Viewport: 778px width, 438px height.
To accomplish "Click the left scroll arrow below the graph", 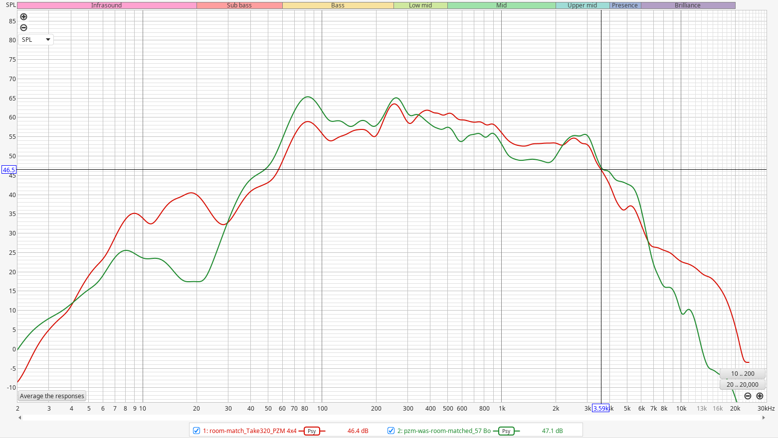I will (20, 418).
